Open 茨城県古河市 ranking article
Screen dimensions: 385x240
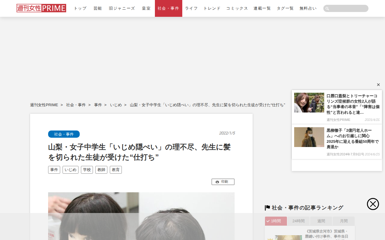tap(327, 234)
